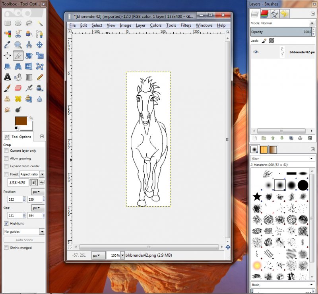Open the Position unit px dropdown
The width and height of the screenshot is (318, 294).
click(x=38, y=191)
